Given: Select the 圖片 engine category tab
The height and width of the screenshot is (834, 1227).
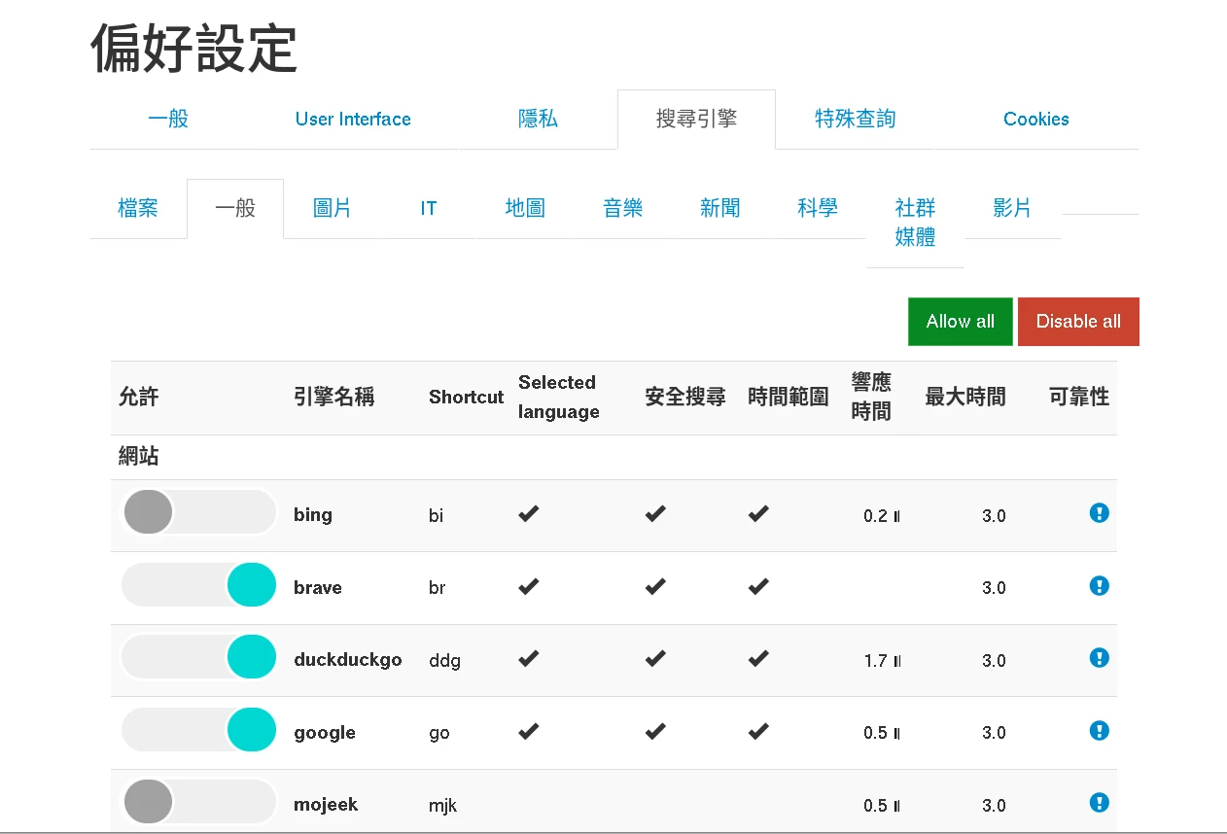Looking at the screenshot, I should click(332, 209).
